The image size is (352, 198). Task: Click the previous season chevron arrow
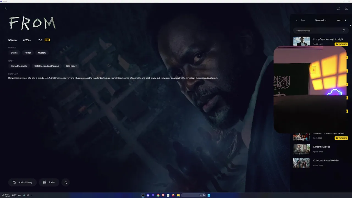297,20
